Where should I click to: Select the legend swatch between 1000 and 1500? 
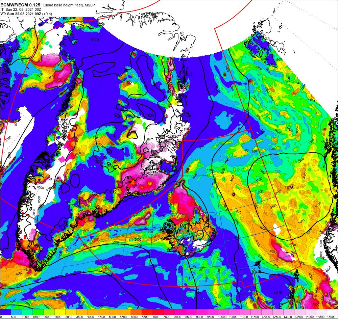(x=27, y=312)
